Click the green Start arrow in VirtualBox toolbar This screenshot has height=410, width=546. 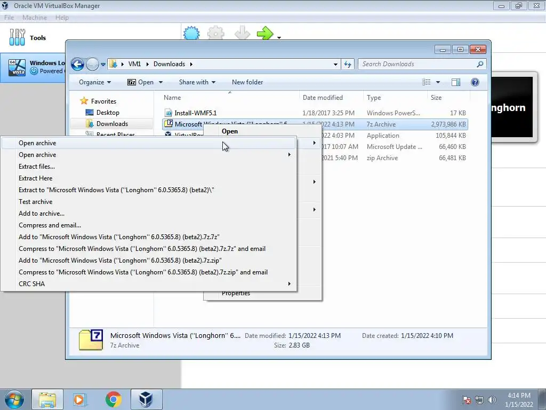tap(265, 34)
